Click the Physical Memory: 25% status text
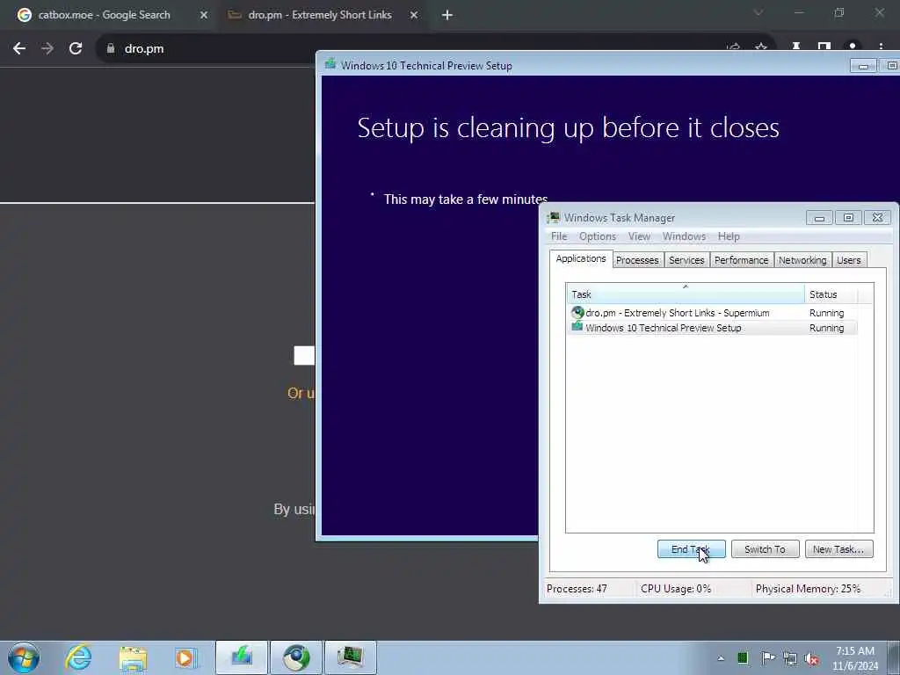This screenshot has width=900, height=675. 808,589
